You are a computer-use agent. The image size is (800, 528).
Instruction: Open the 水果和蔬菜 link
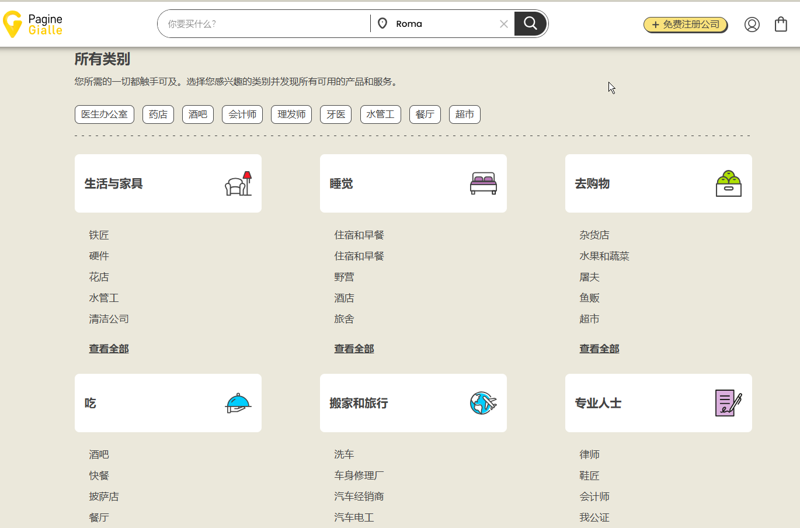(604, 256)
